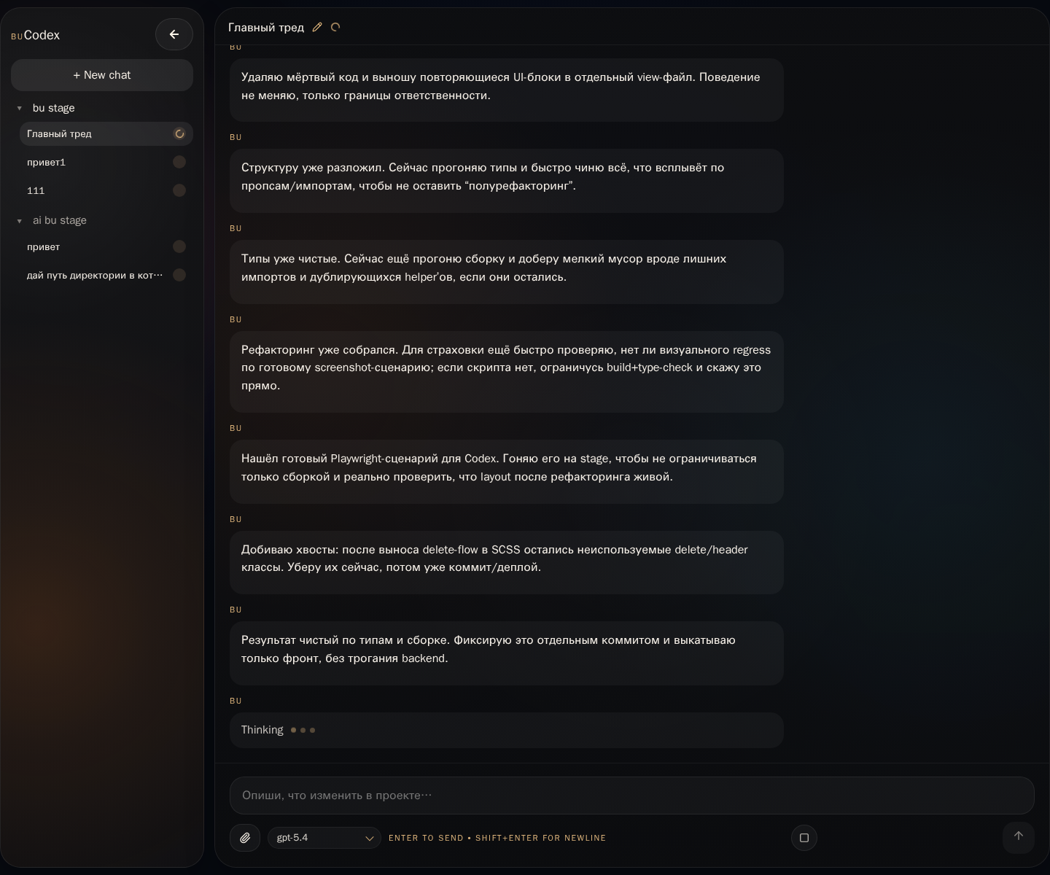
Task: Click the message about Playwright-сценарий
Action: (x=506, y=468)
